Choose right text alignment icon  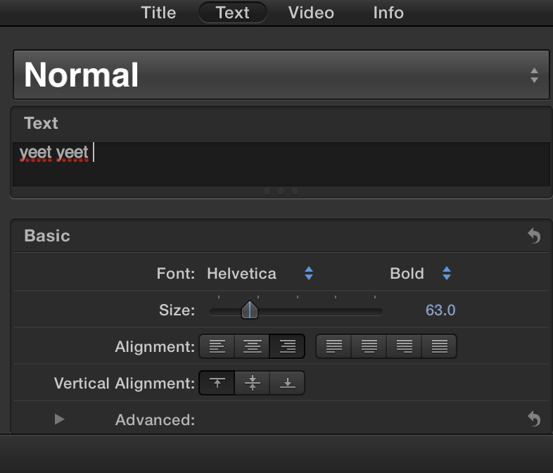(287, 346)
